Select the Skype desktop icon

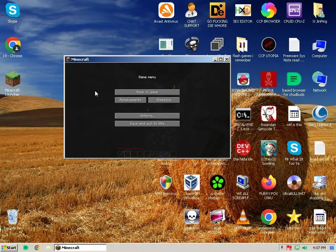click(12, 13)
